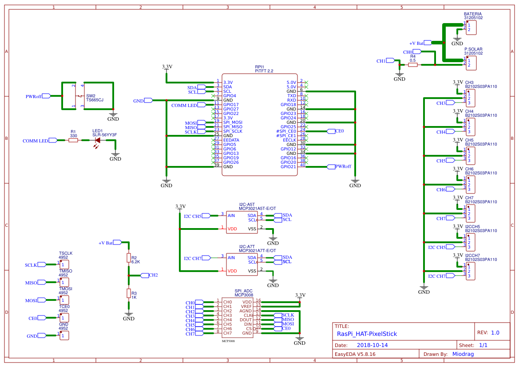The height and width of the screenshot is (367, 519).
Task: Select the MCP3008 SPI_ADC chip symbol
Action: coord(238,317)
